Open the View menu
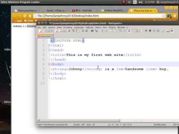The height and width of the screenshot is (134, 179). pyautogui.click(x=59, y=28)
